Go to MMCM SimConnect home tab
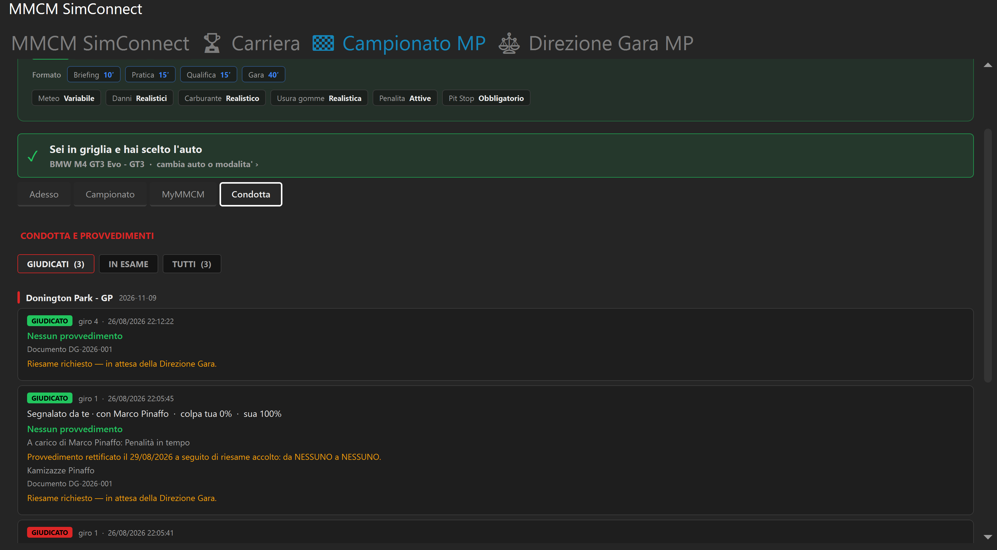The width and height of the screenshot is (997, 550). (100, 43)
